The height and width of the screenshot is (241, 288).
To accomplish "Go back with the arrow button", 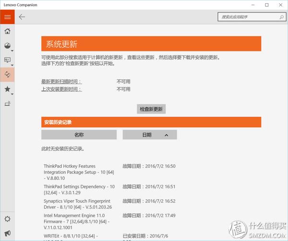I will [x=22, y=17].
